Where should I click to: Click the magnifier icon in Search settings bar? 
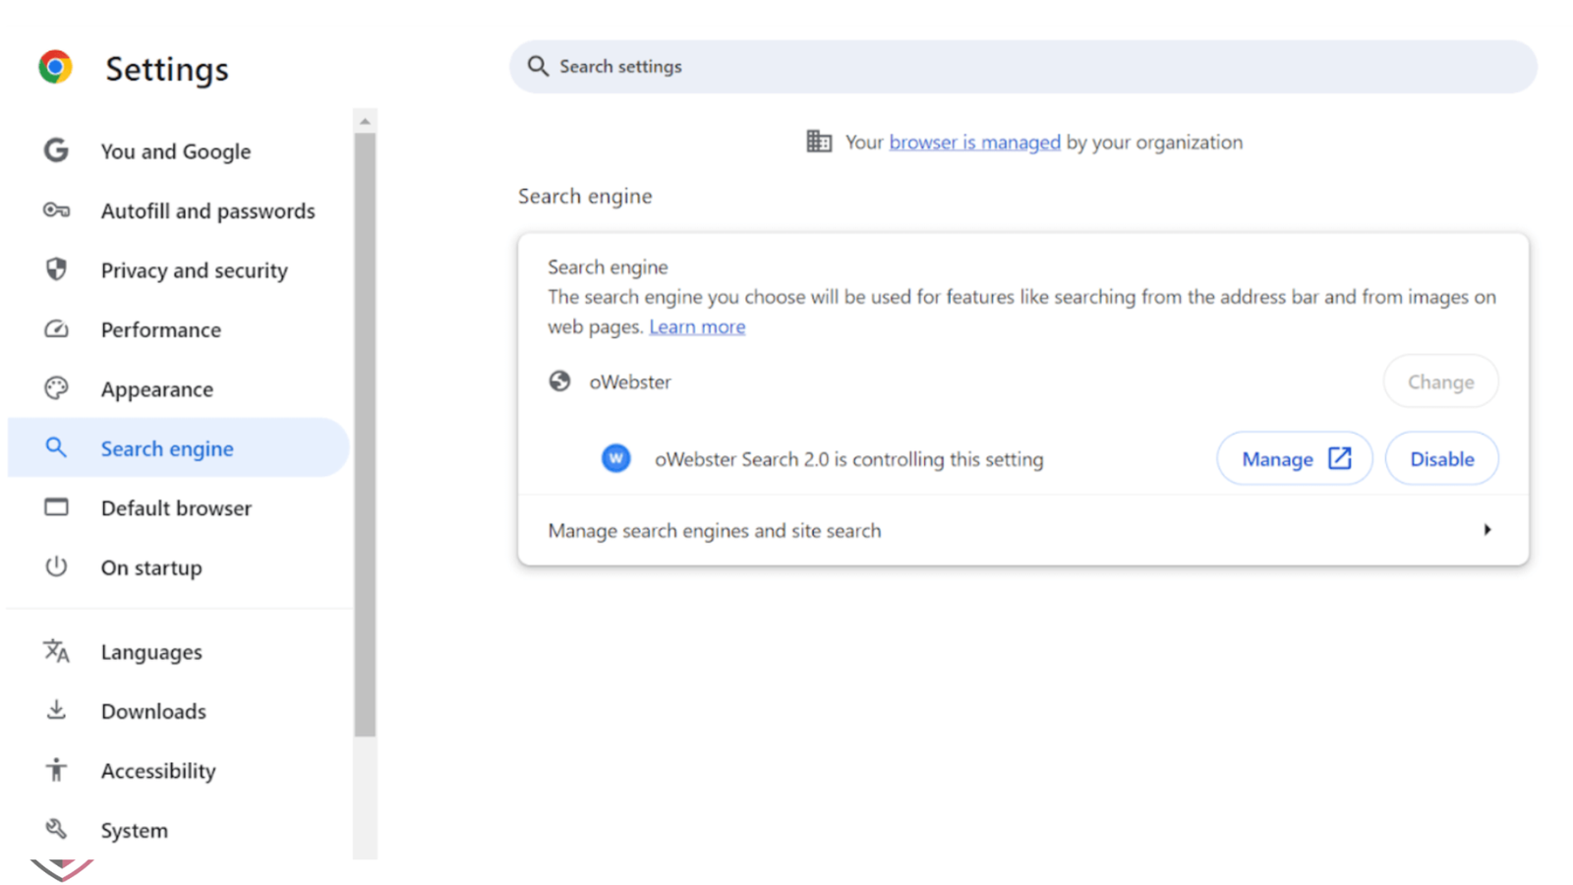pos(538,66)
